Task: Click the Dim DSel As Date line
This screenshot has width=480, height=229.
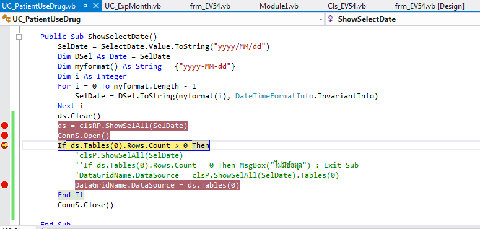Action: [x=114, y=56]
